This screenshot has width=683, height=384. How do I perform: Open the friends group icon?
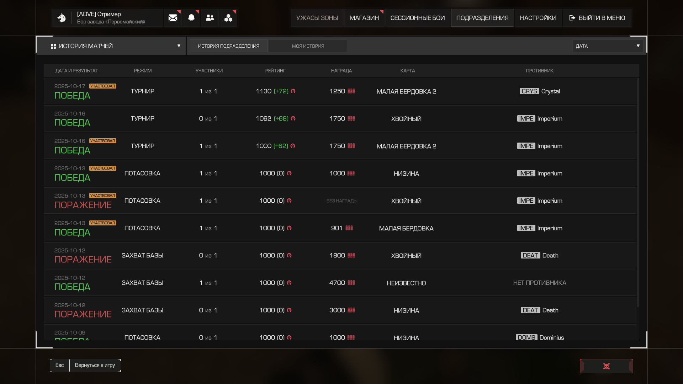[x=210, y=18]
